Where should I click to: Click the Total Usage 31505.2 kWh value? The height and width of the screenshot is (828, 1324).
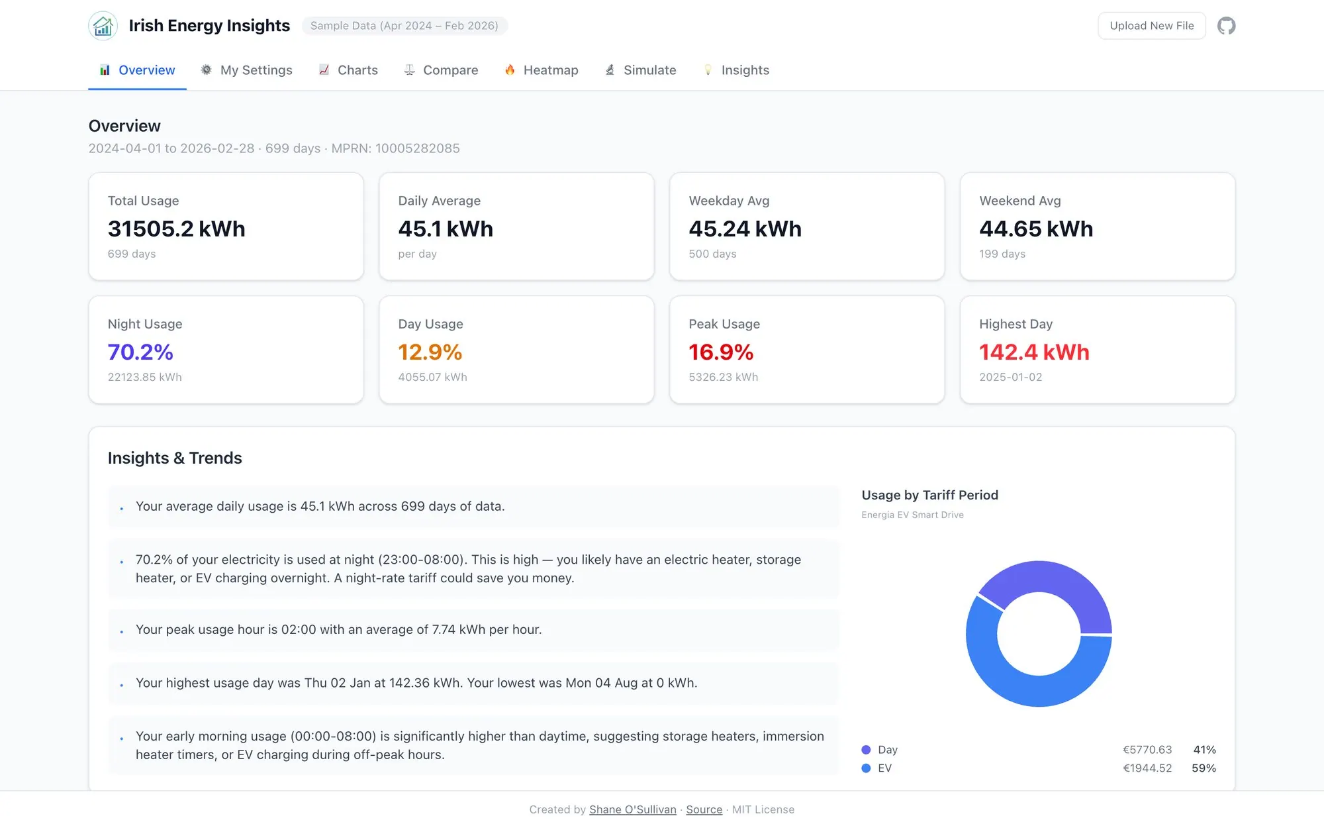point(177,229)
